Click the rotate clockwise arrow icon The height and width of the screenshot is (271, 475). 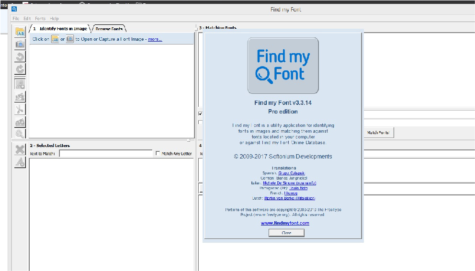20,69
